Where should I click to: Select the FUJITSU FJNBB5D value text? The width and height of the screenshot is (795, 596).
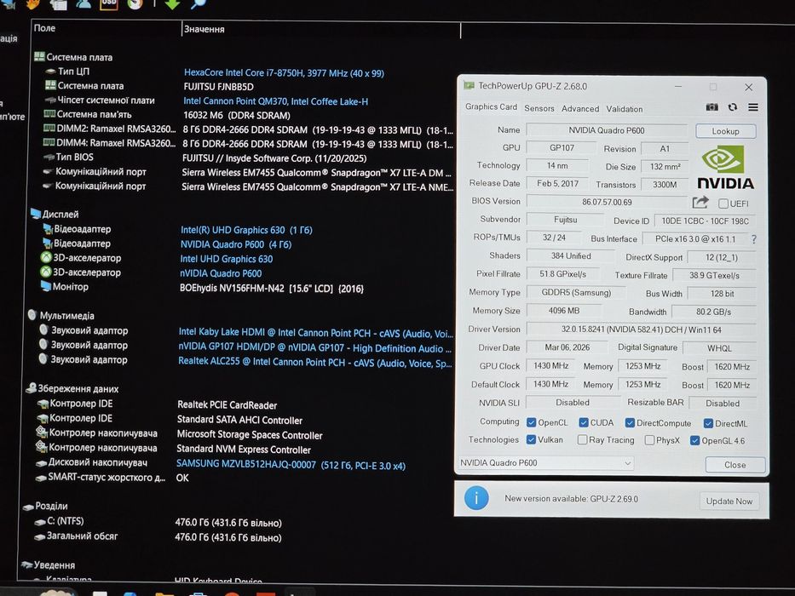218,87
